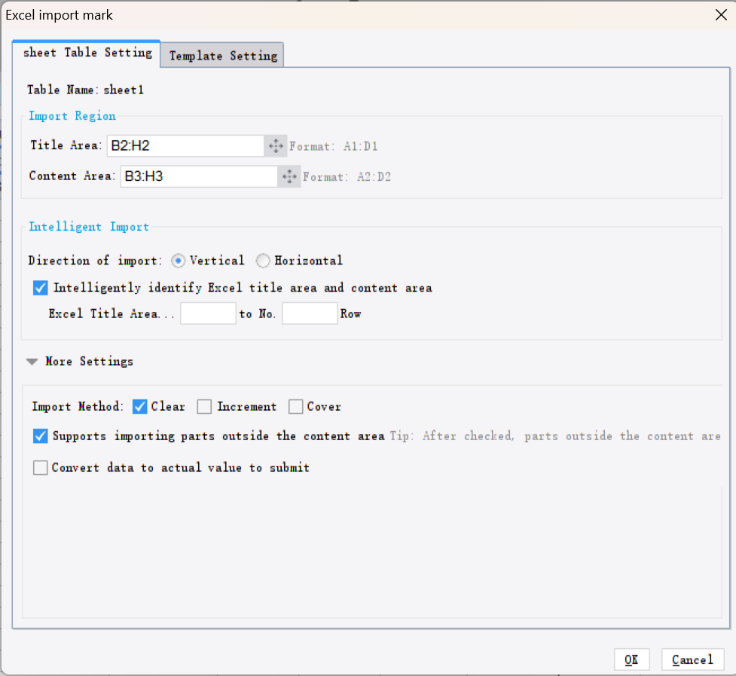Toggle Intelligently identify Excel title area checkbox

point(41,288)
